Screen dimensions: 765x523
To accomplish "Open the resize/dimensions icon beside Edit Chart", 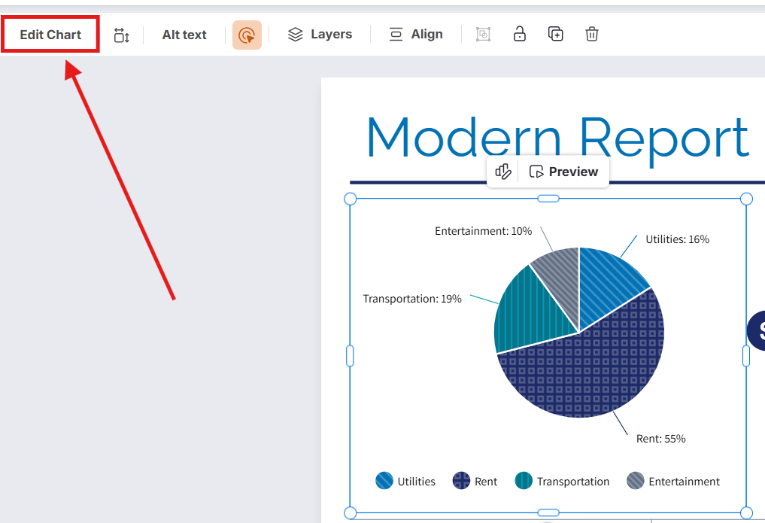I will click(121, 35).
